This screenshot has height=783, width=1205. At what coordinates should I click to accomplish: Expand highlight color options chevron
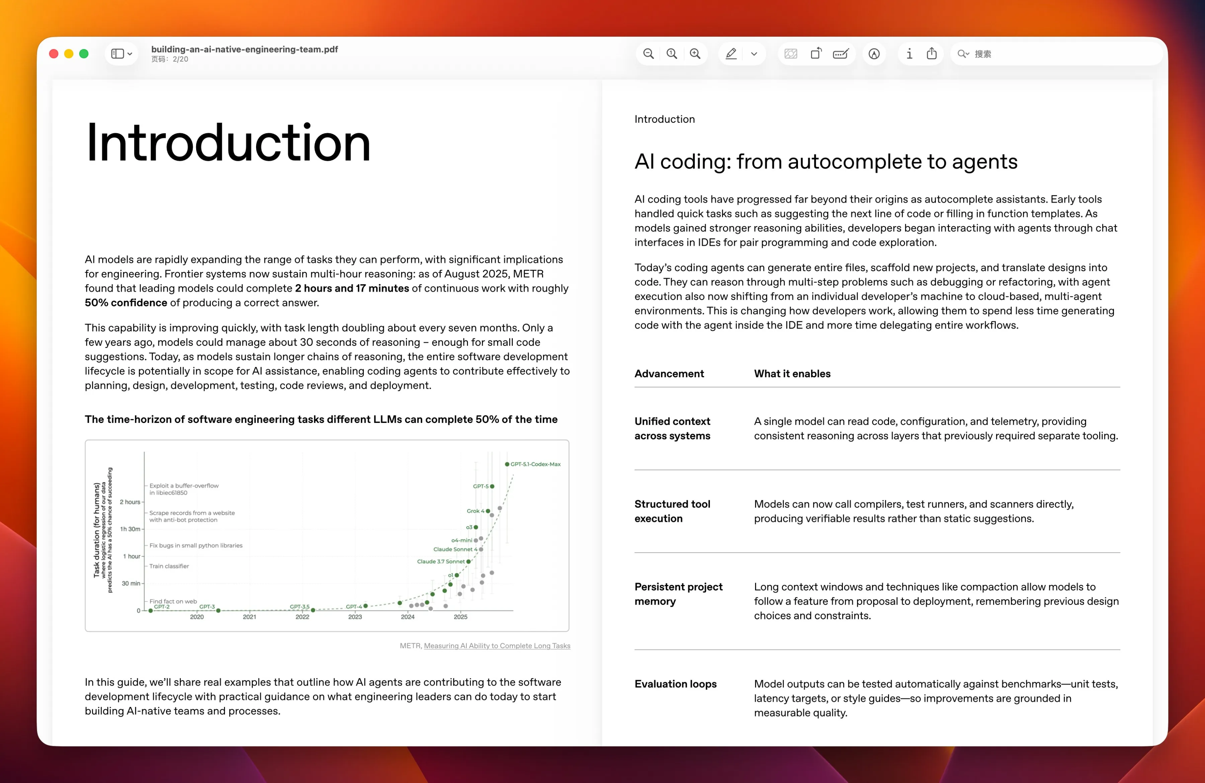(754, 54)
